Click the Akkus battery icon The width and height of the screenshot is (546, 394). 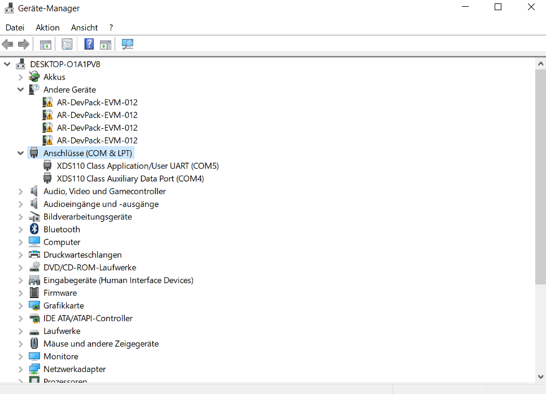coord(34,77)
